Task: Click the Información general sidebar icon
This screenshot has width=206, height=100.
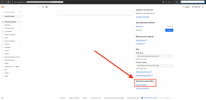Action: point(3,22)
